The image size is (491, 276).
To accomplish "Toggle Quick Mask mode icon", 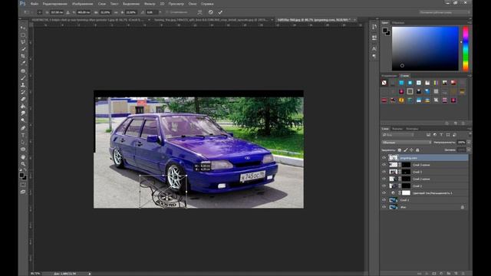I will click(x=23, y=185).
